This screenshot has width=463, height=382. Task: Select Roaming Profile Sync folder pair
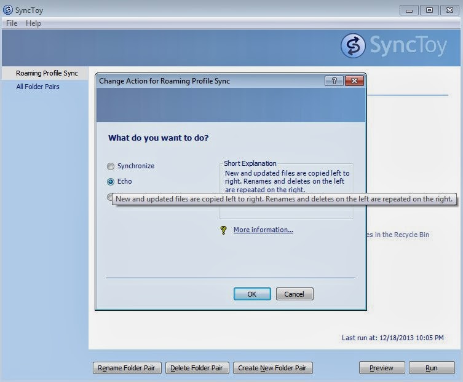coord(47,73)
